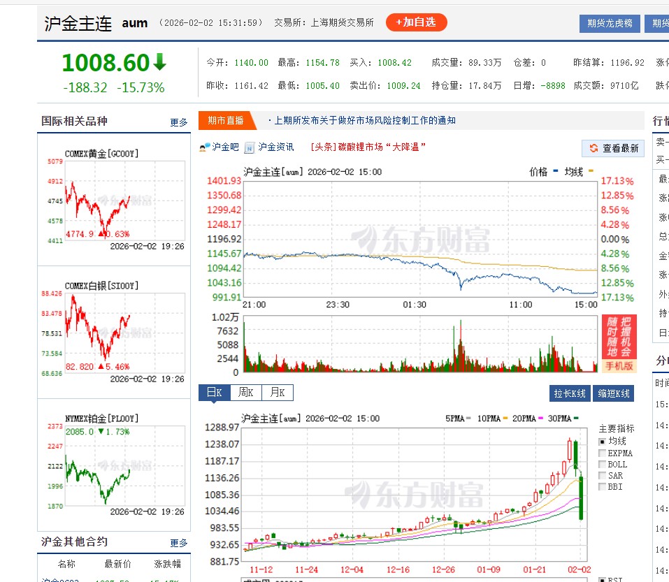Click the 拉长K线 stretch candlestick control
This screenshot has height=582, width=669.
click(x=570, y=393)
